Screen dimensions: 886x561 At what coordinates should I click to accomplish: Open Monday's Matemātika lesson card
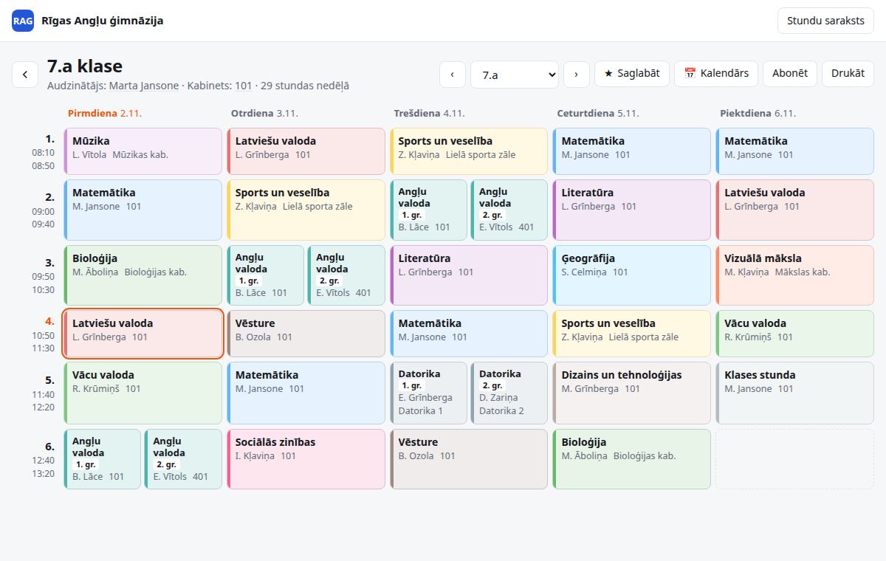[143, 210]
